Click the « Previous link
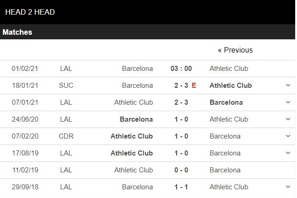 coord(235,50)
